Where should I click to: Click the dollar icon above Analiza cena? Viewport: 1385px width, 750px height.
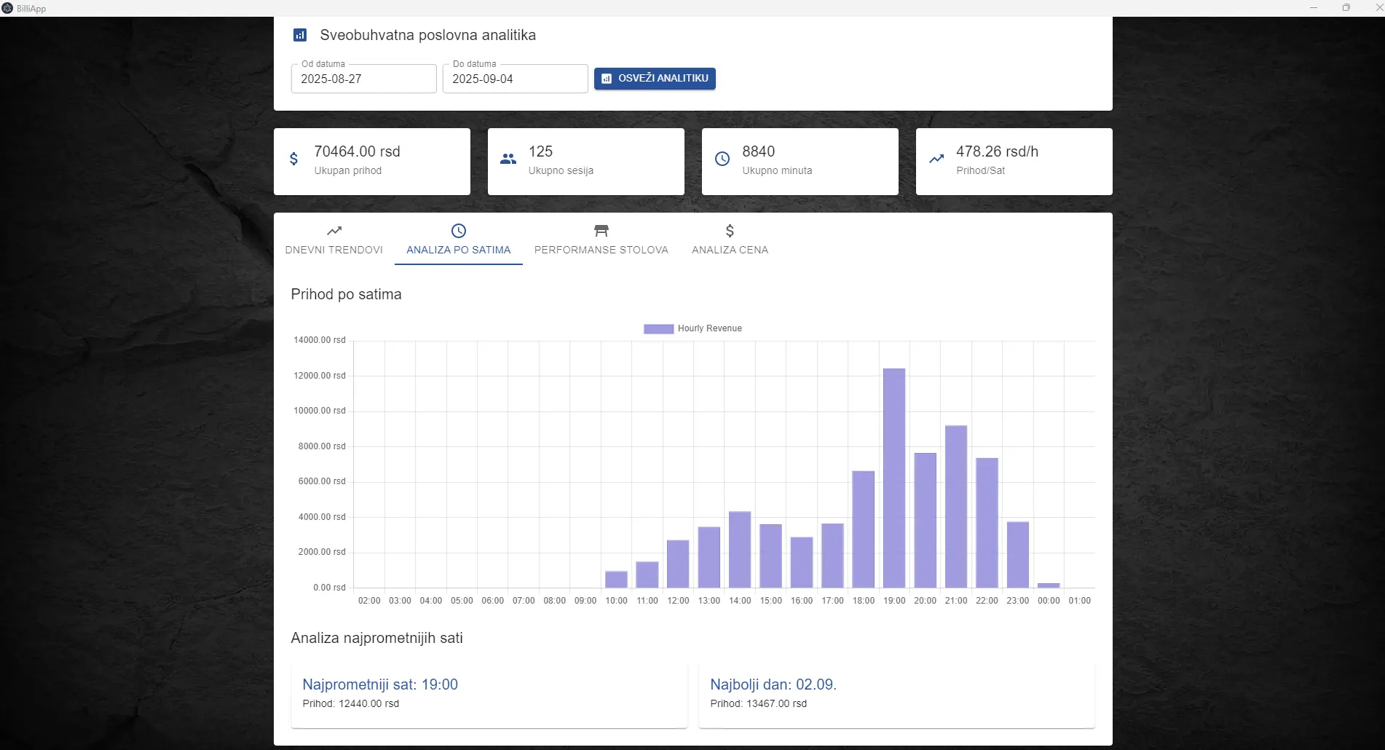[730, 231]
